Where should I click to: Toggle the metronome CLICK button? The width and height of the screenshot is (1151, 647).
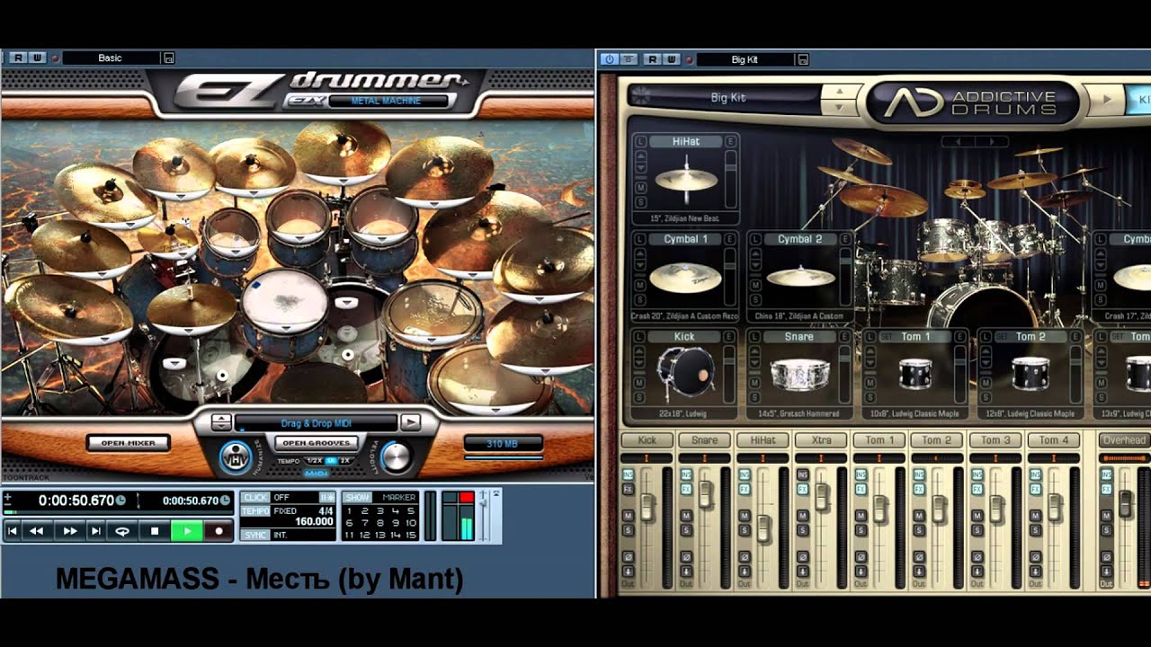(x=255, y=497)
